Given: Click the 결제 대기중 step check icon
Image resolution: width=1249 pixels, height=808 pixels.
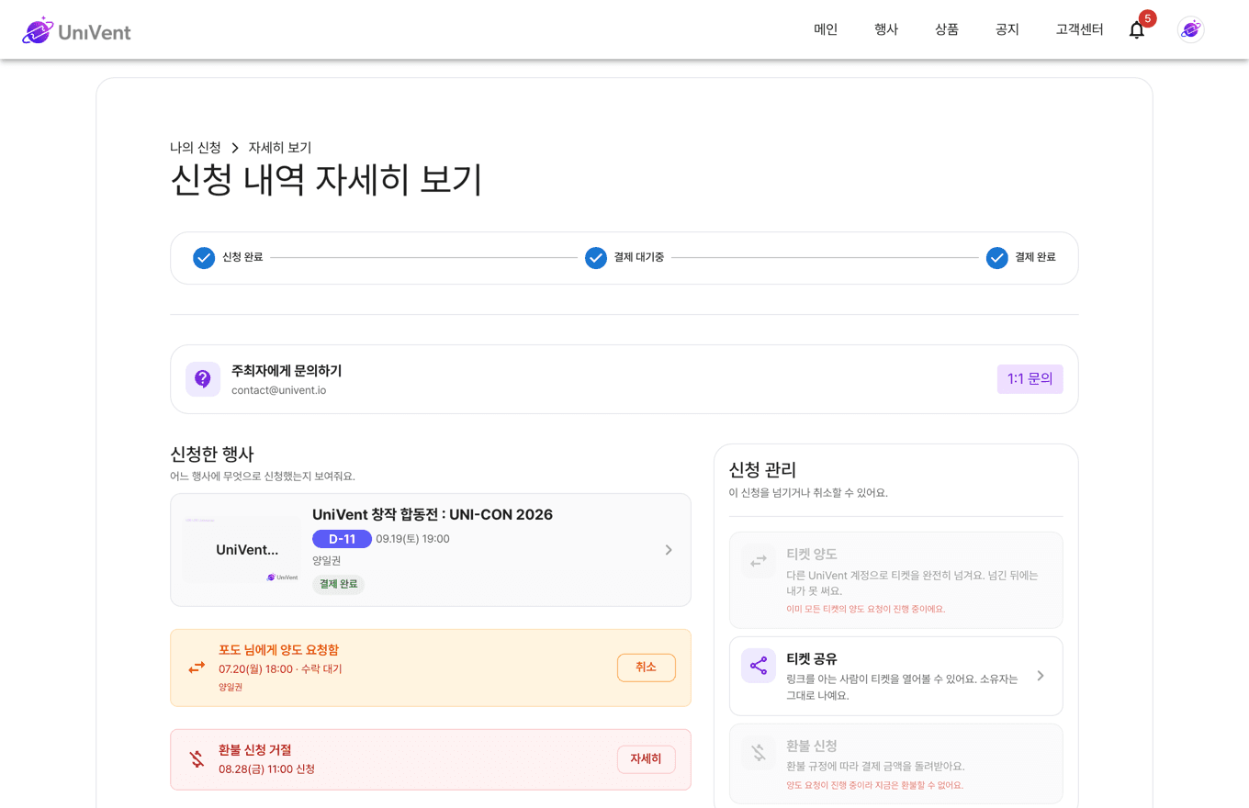Looking at the screenshot, I should 596,258.
